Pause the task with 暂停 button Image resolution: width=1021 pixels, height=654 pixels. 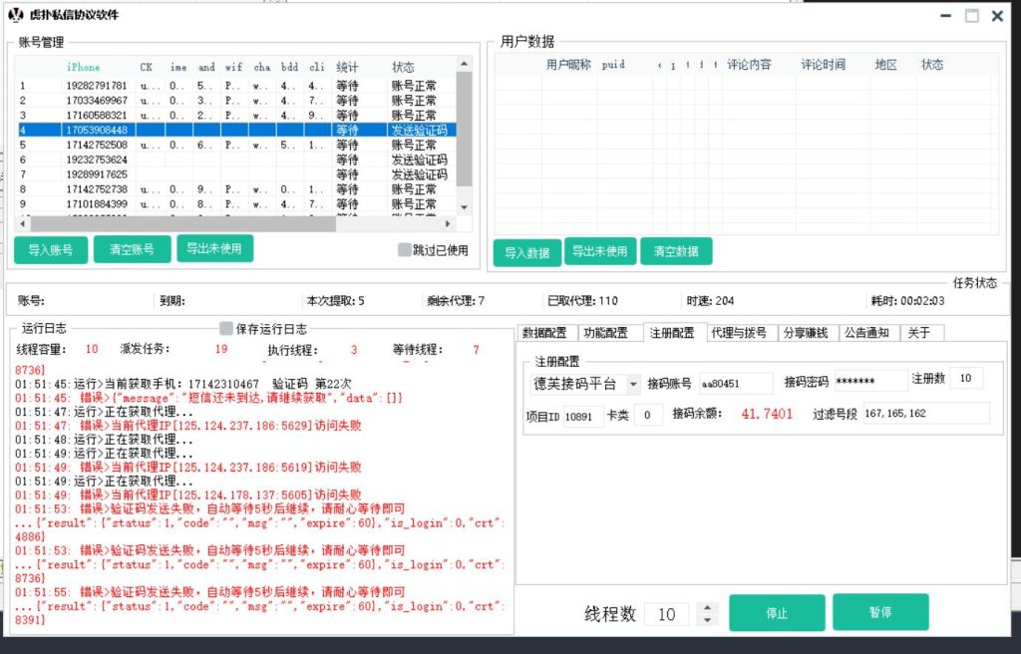coord(879,612)
